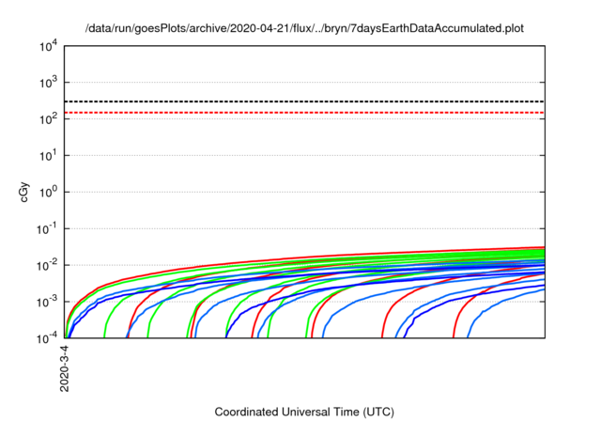
Task: Click the 10^-4 y-axis tick label
Action: [x=47, y=338]
